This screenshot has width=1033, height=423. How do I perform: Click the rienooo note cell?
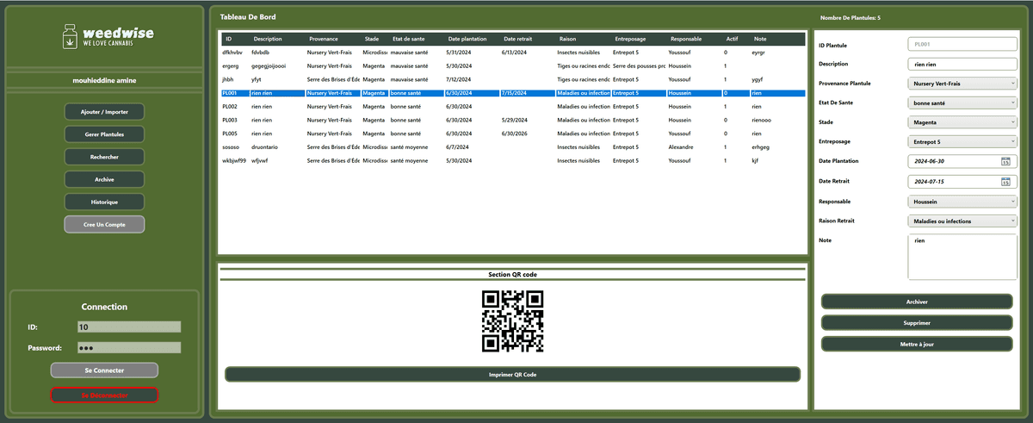[762, 120]
